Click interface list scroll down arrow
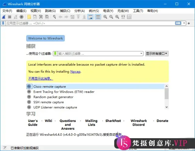195x151 pixels. (167, 107)
